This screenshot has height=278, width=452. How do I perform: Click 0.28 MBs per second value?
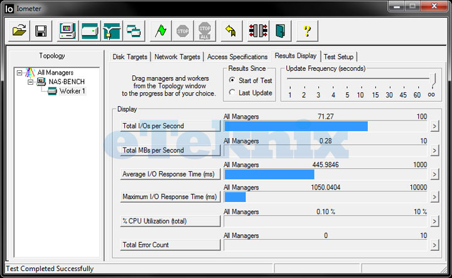(x=325, y=141)
